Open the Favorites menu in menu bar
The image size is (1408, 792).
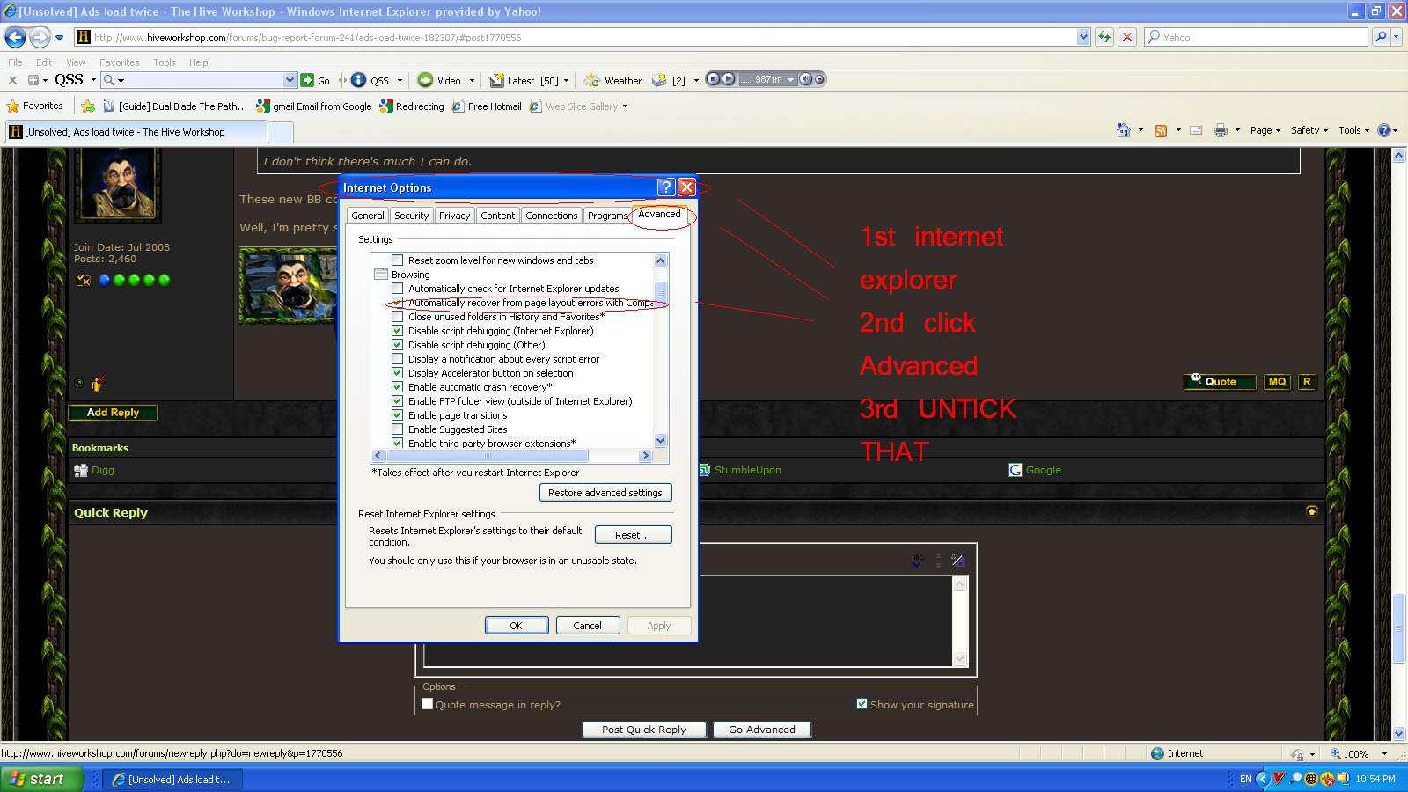click(119, 62)
